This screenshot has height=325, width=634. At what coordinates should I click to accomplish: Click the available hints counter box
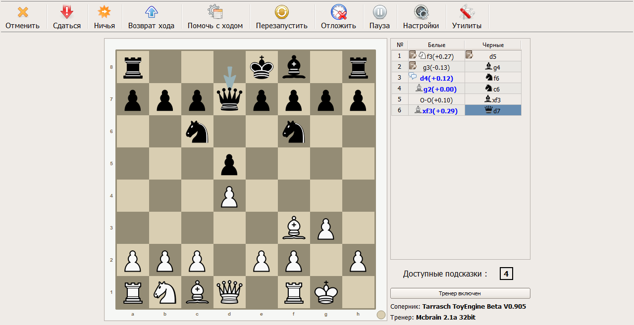point(506,274)
